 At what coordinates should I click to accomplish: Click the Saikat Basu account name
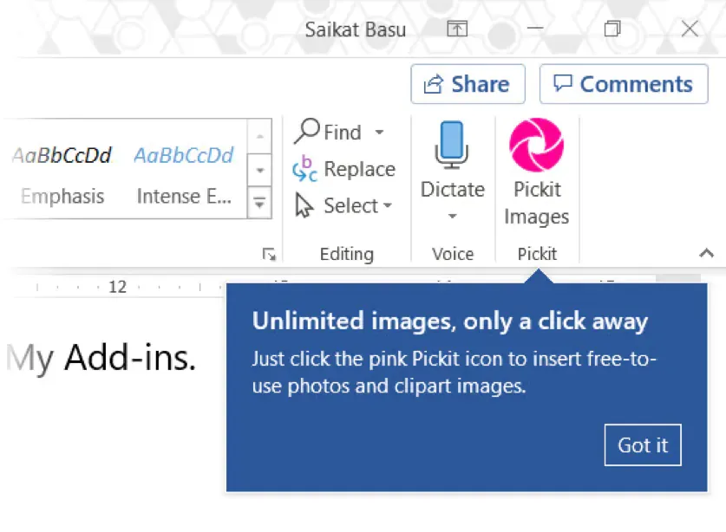355,29
